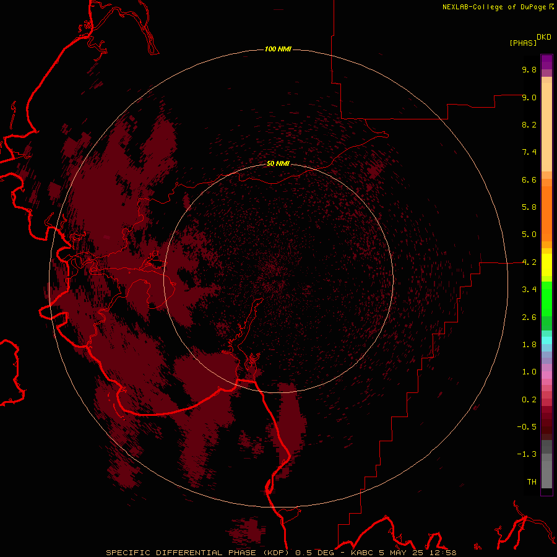Click the 2.6 value on the color scale
This screenshot has height=557, width=557.
pos(529,317)
